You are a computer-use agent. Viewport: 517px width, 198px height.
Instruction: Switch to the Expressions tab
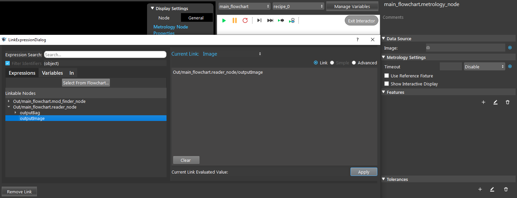coord(22,73)
